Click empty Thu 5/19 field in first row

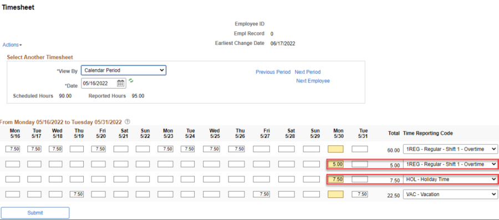(x=77, y=149)
